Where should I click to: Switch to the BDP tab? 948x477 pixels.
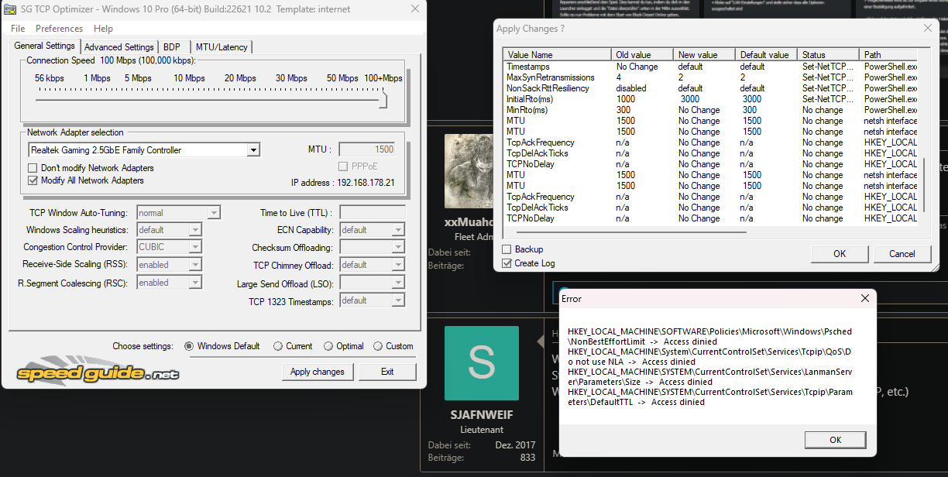(x=172, y=47)
